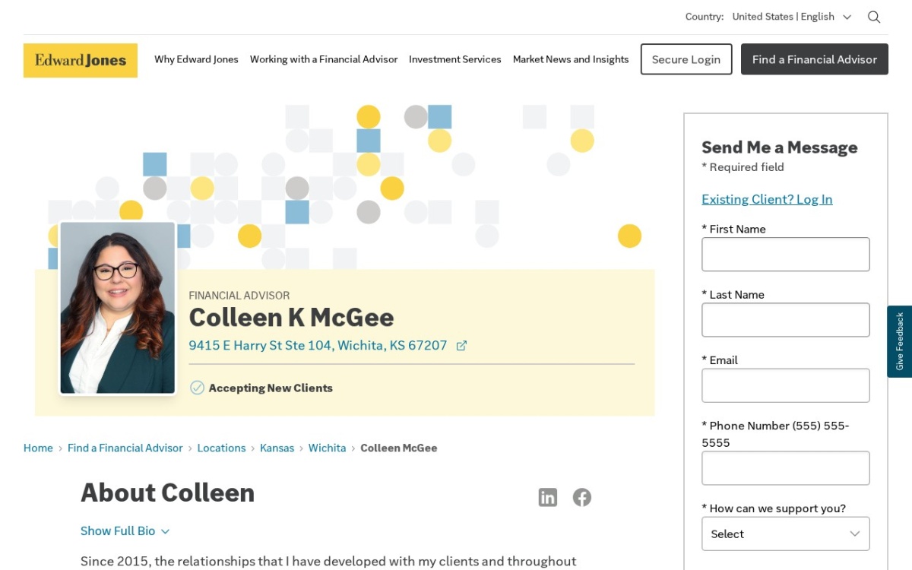The height and width of the screenshot is (570, 912).
Task: Go to Locations breadcrumb
Action: [x=221, y=448]
